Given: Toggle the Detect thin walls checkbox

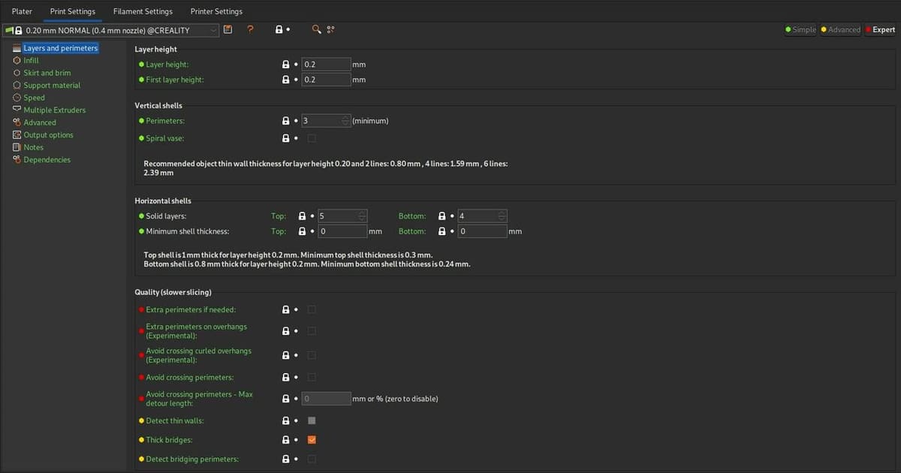Looking at the screenshot, I should click(x=312, y=421).
